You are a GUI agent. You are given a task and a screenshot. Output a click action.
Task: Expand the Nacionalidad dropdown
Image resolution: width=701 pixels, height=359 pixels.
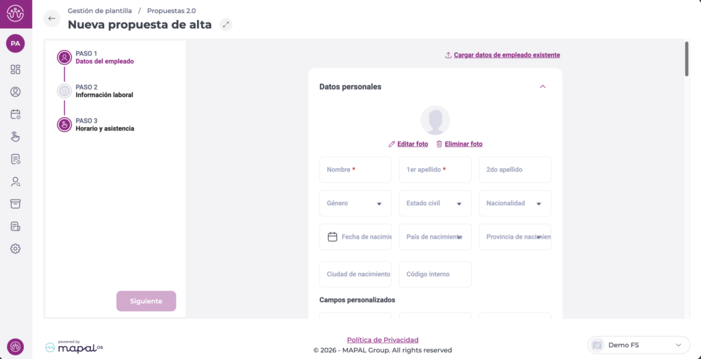click(x=515, y=203)
